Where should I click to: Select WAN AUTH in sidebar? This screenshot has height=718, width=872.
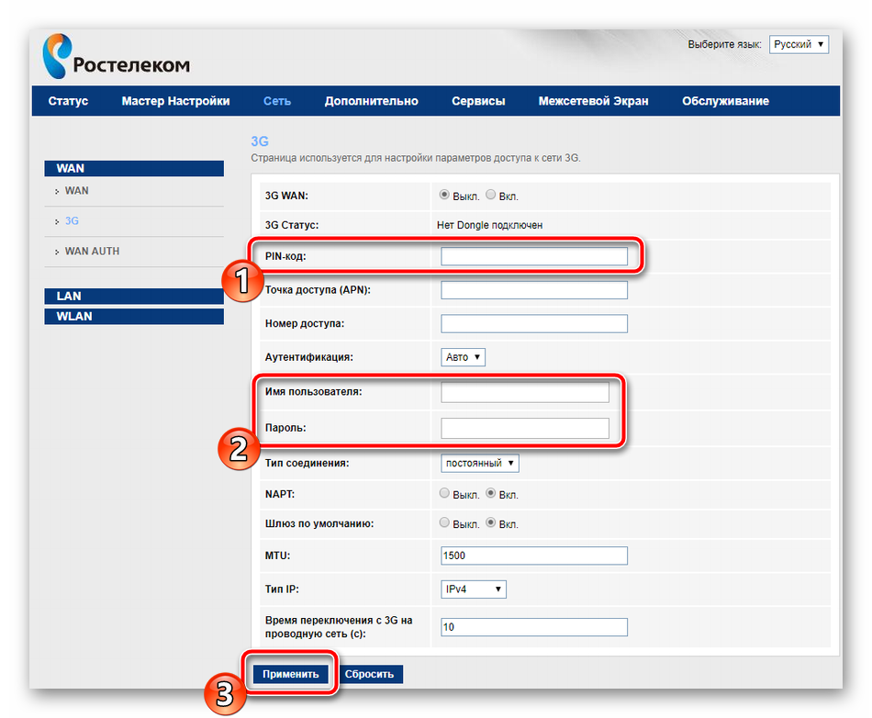click(92, 252)
